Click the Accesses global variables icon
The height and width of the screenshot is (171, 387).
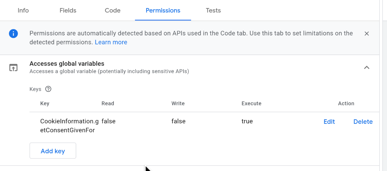point(13,68)
